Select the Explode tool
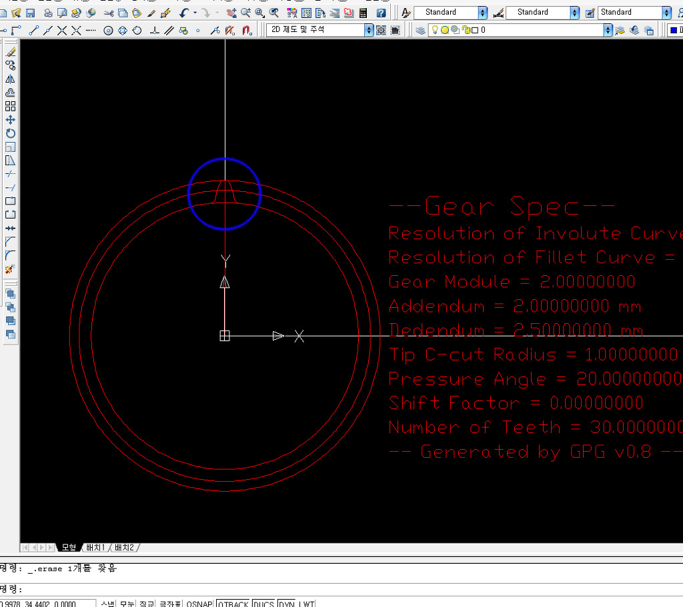The image size is (683, 607). point(11,269)
